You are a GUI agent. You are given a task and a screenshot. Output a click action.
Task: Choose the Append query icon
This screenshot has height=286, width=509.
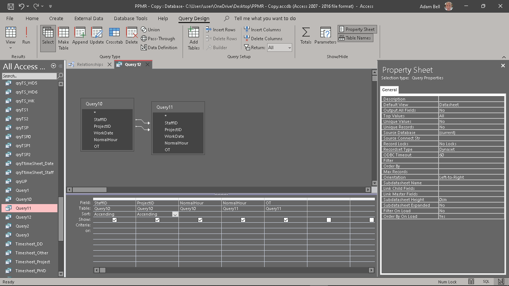(x=80, y=36)
